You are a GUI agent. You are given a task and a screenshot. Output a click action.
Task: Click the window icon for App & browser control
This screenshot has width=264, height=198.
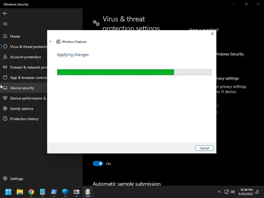click(x=5, y=77)
